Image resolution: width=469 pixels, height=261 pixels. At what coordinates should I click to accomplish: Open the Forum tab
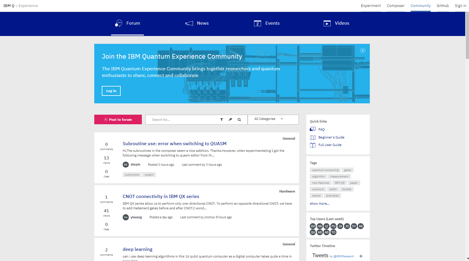coord(127,23)
